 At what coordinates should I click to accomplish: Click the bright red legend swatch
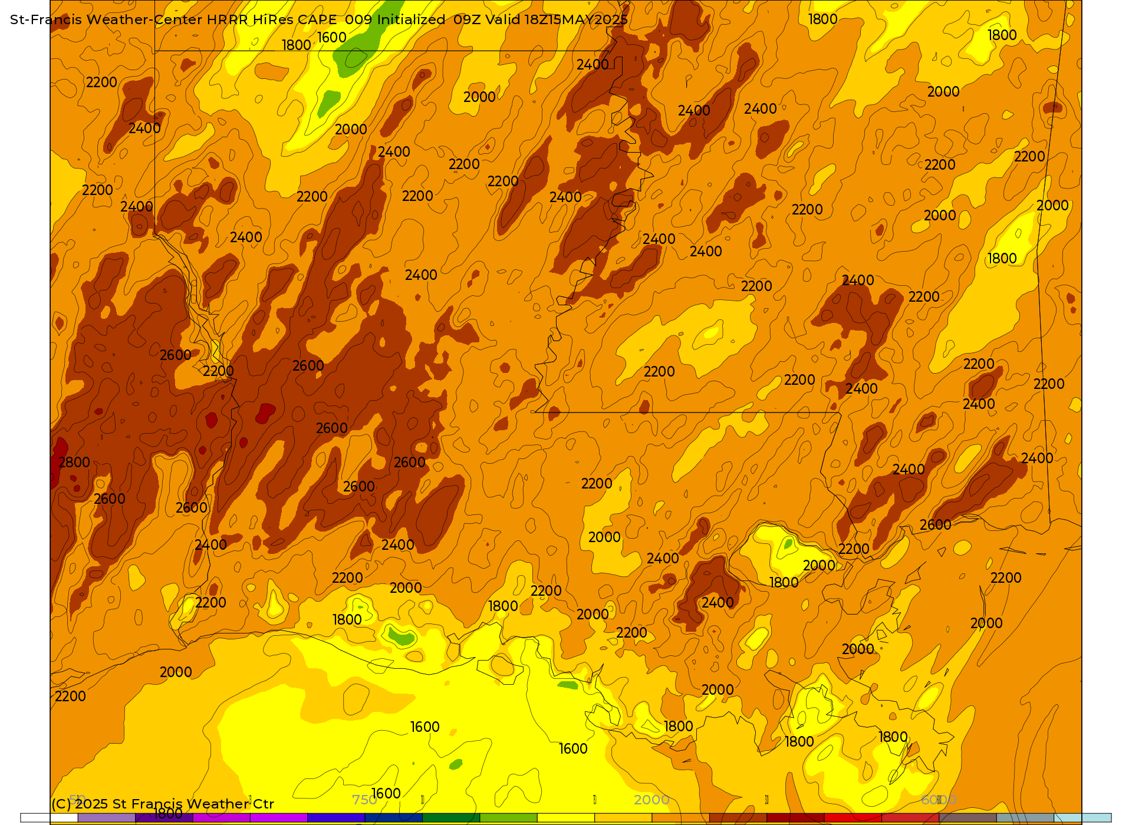(853, 818)
